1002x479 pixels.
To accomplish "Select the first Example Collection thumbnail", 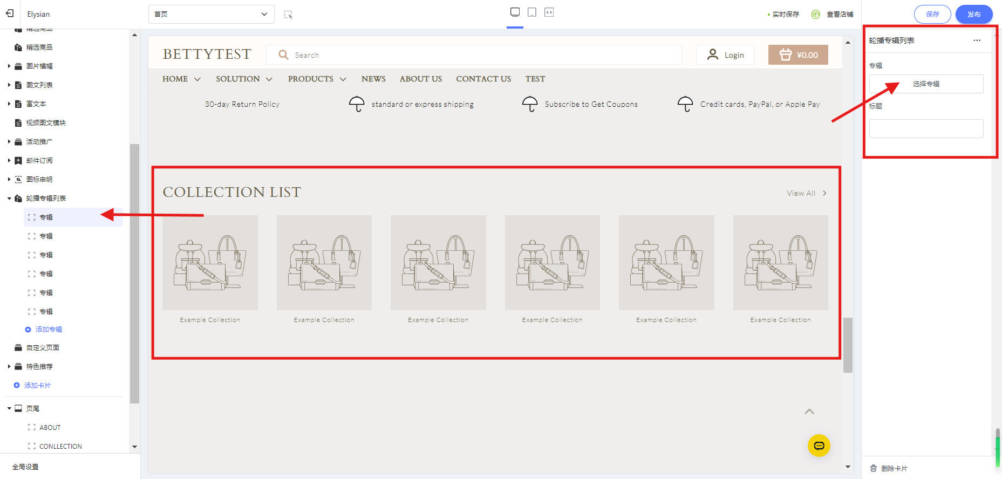I will 210,263.
